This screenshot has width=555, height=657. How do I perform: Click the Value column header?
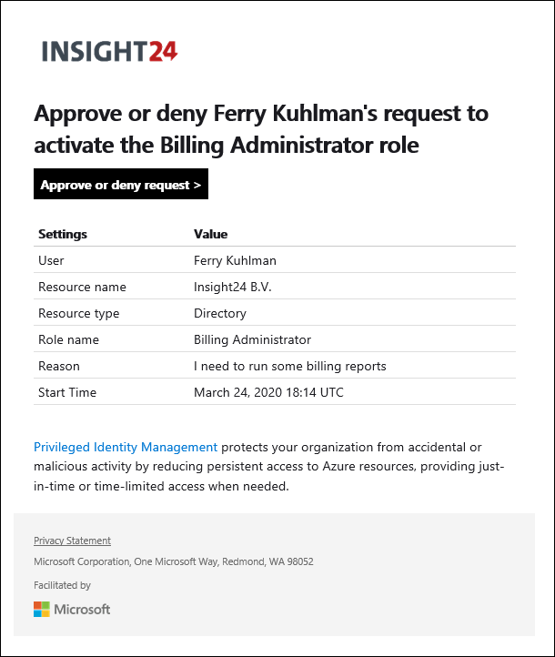pos(211,234)
